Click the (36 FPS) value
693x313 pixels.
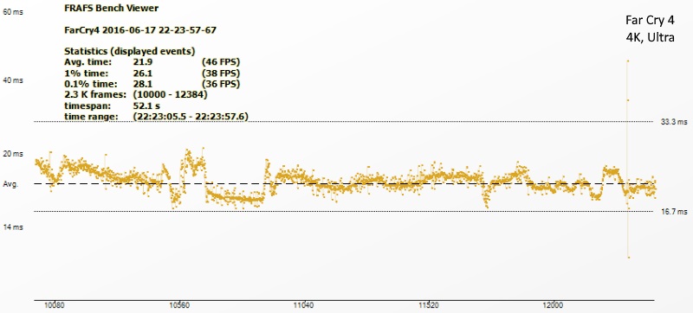[x=221, y=84]
